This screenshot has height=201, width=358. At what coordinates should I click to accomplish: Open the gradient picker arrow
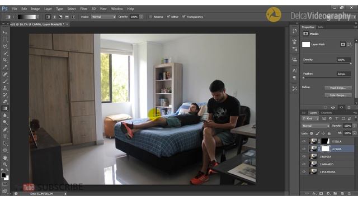[37, 17]
